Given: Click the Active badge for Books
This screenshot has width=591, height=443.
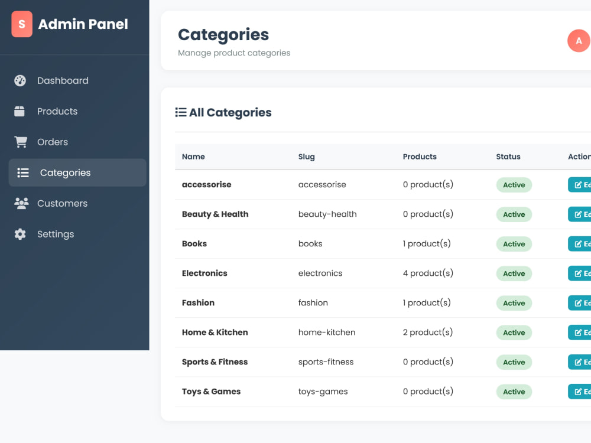Looking at the screenshot, I should tap(514, 244).
